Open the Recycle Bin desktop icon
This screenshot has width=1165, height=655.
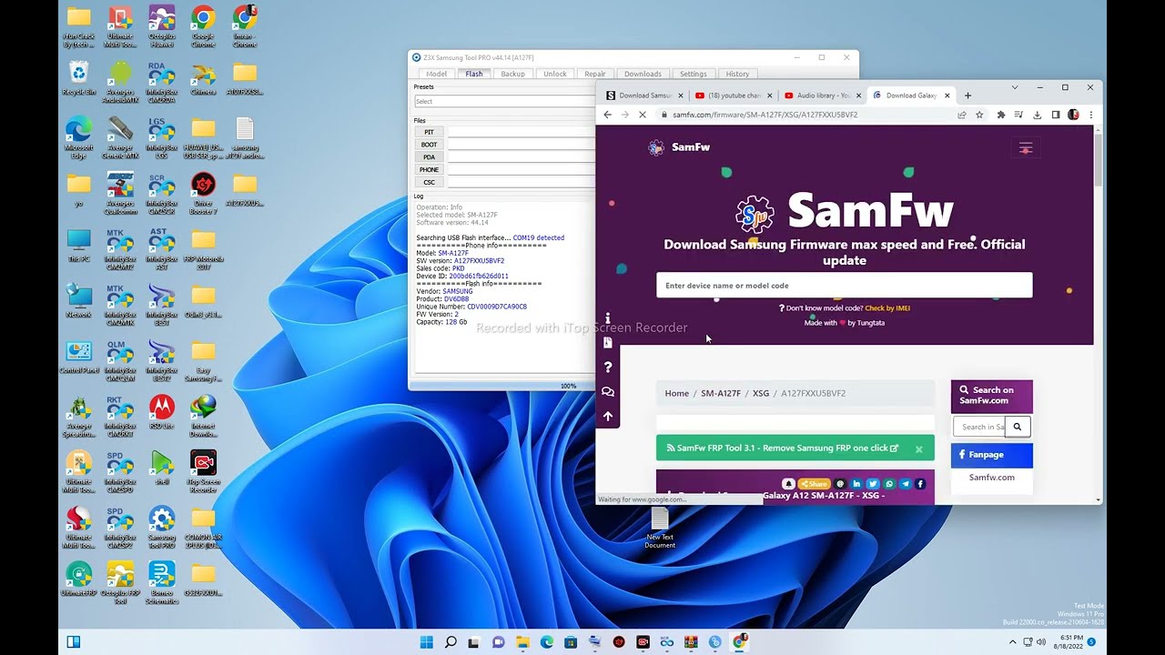pos(79,78)
